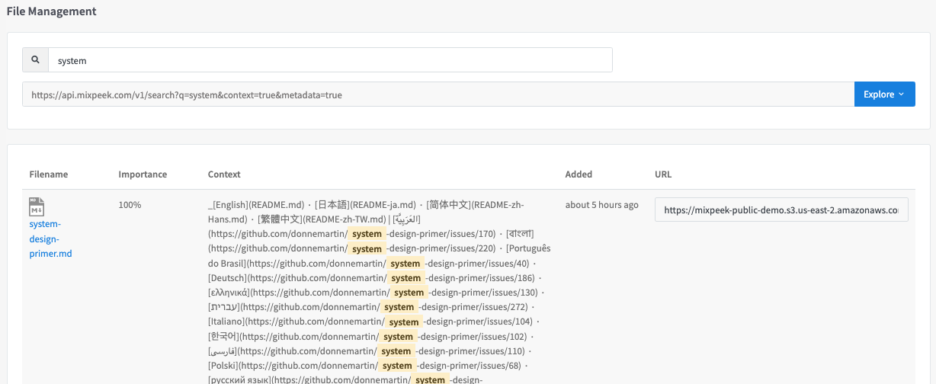Click the Context column header
This screenshot has width=936, height=384.
click(224, 174)
